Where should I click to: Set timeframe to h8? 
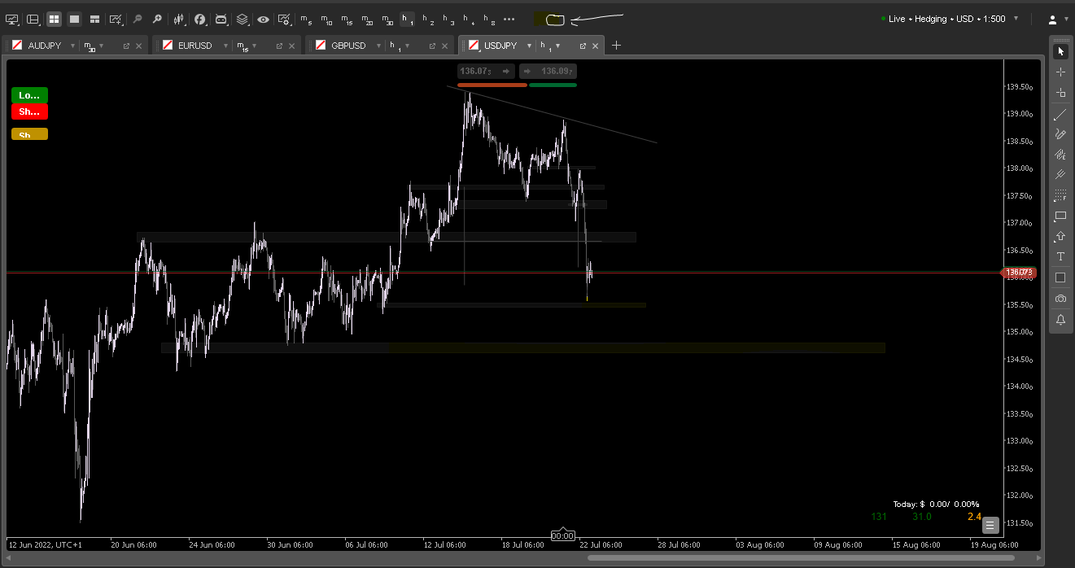[489, 19]
